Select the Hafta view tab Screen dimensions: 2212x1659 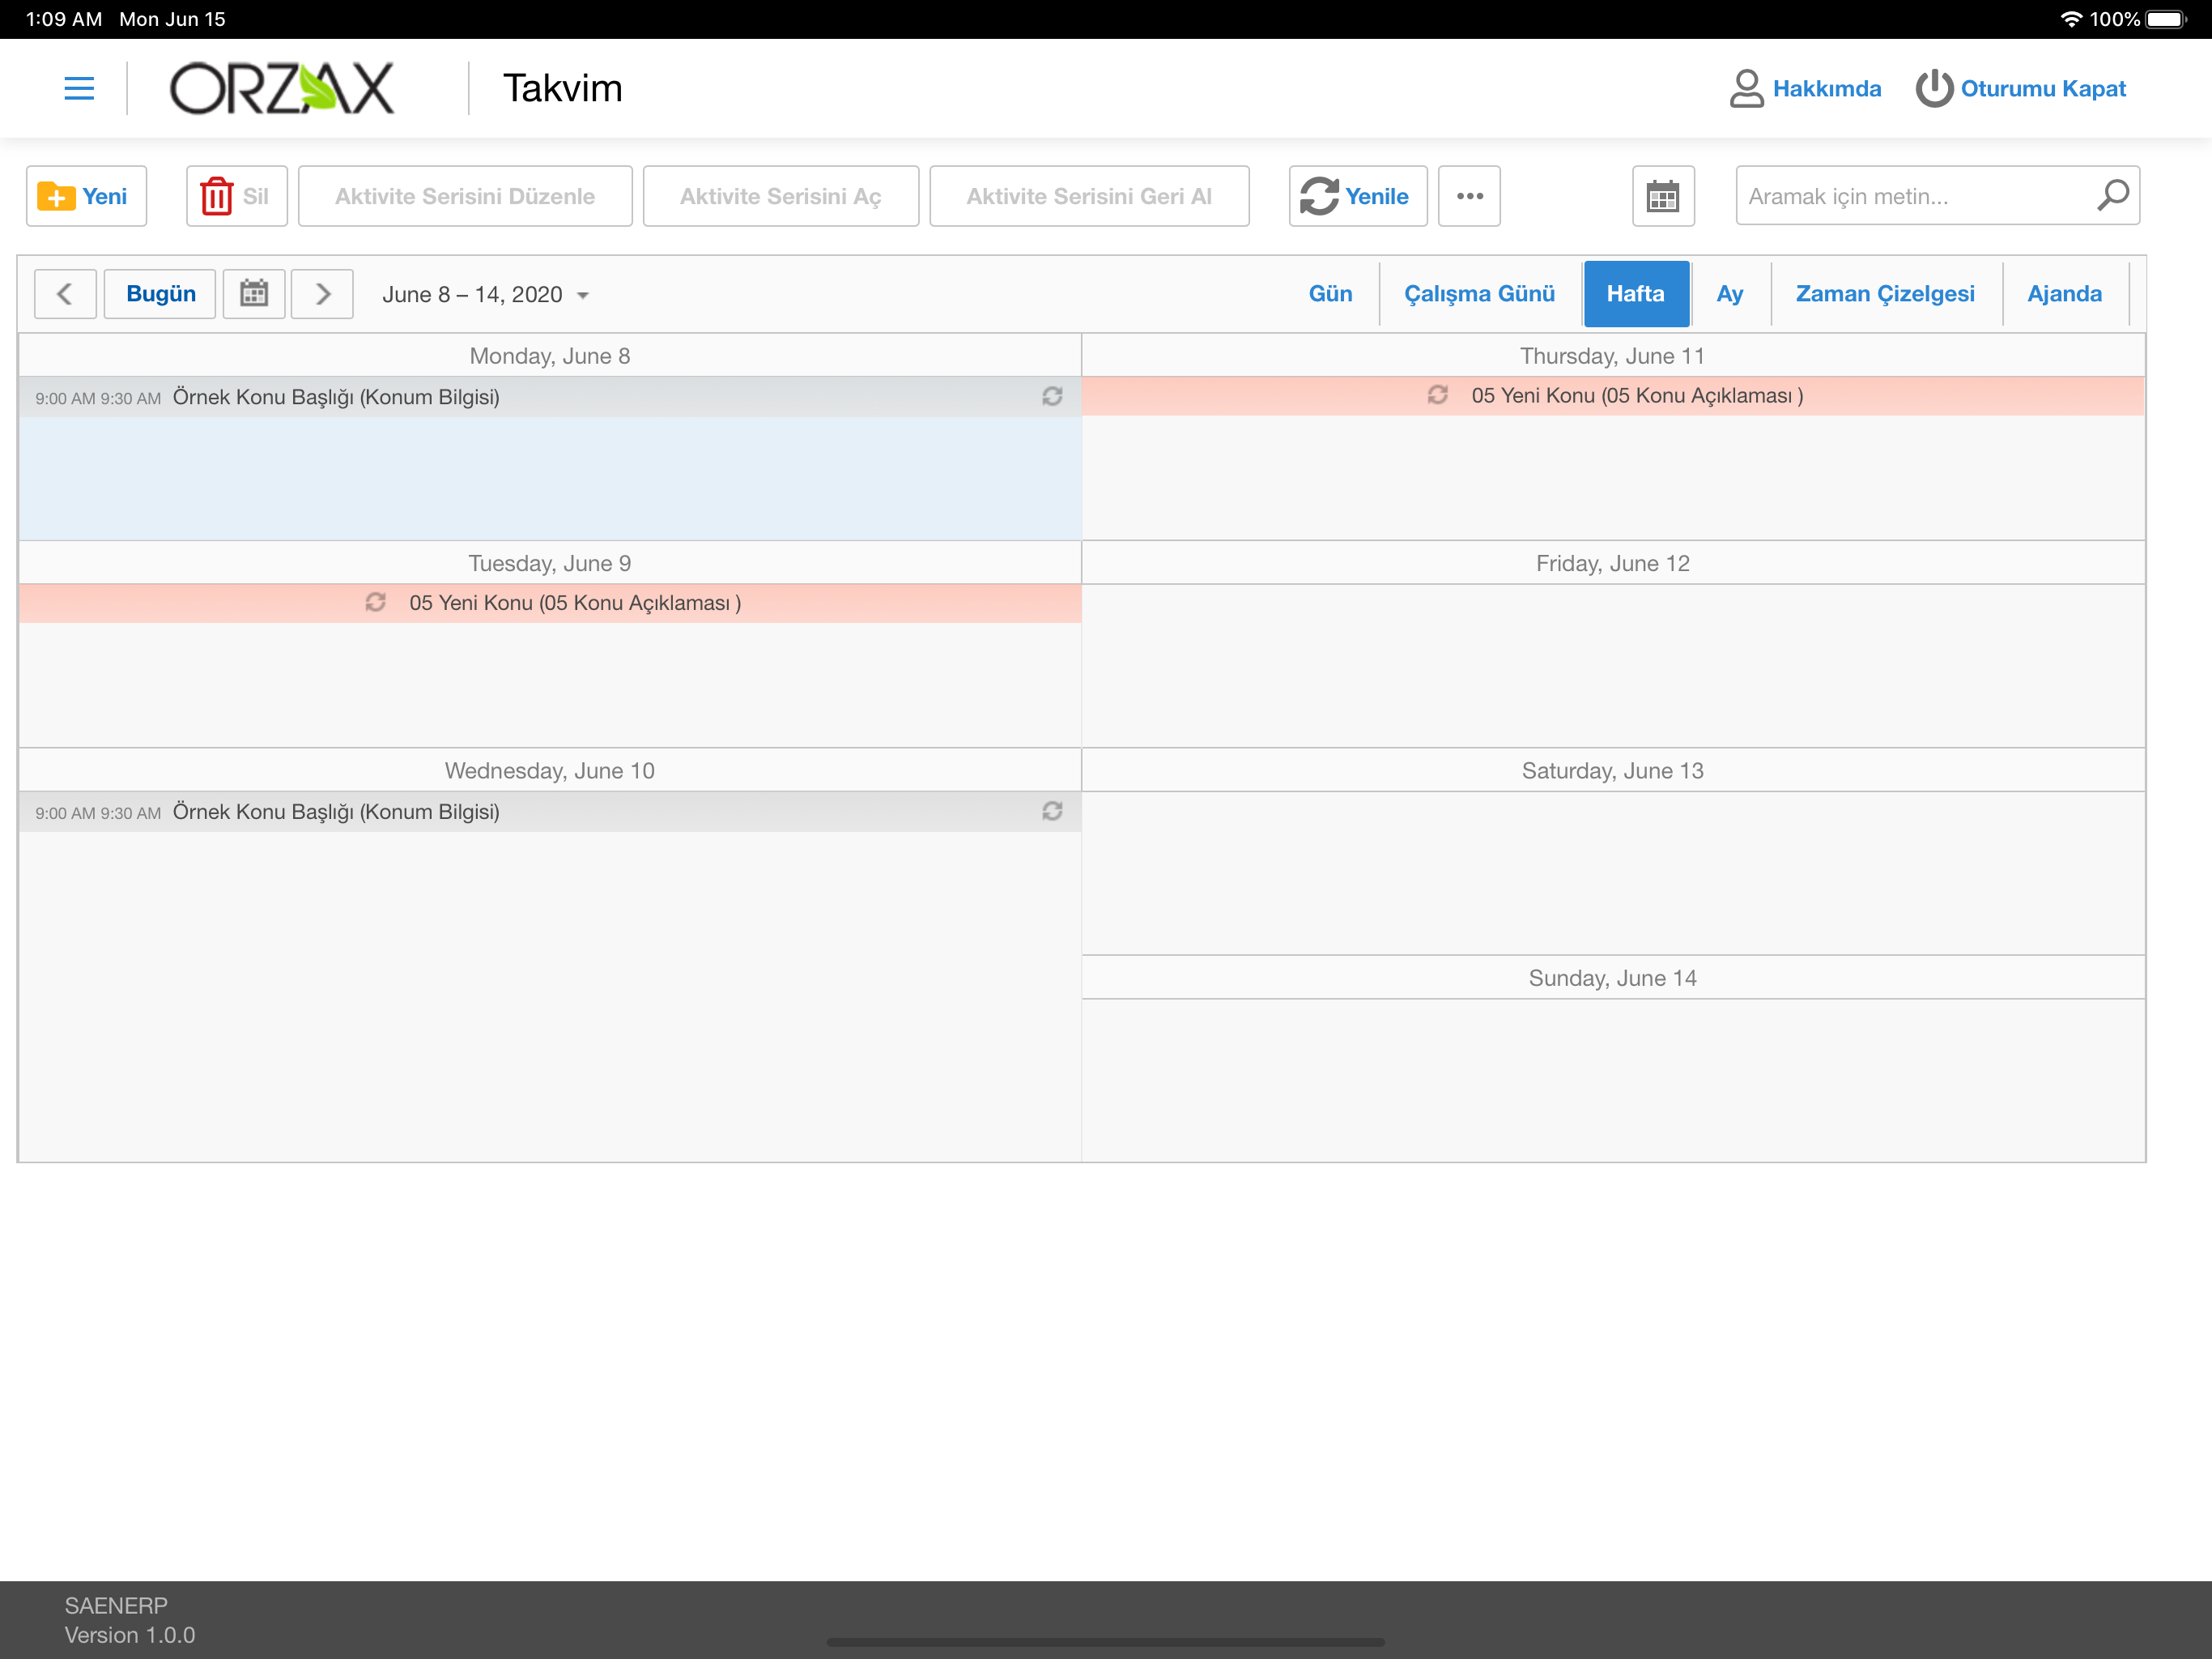(1636, 294)
